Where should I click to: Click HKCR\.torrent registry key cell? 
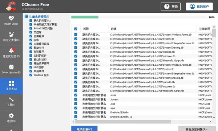pyautogui.click(x=205, y=99)
